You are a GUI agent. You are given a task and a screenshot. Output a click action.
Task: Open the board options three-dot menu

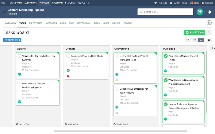click(x=209, y=32)
